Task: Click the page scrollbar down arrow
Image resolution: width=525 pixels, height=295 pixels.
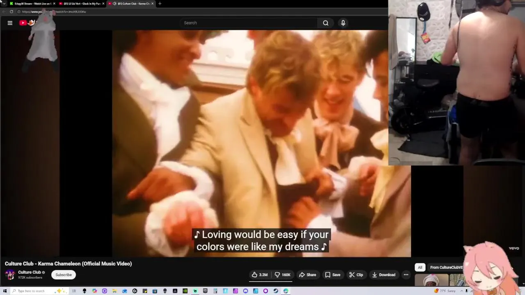Action: (523, 283)
